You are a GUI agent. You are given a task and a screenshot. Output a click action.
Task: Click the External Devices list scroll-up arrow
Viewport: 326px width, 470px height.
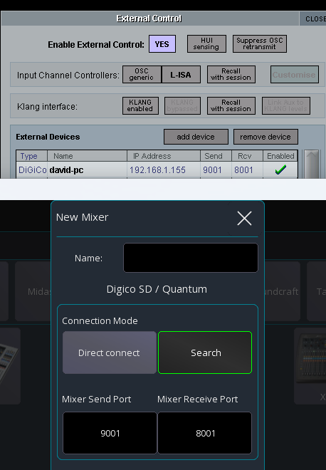pos(312,156)
